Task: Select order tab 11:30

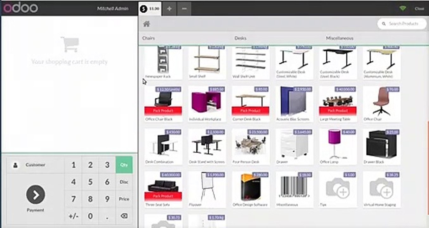Action: point(150,9)
